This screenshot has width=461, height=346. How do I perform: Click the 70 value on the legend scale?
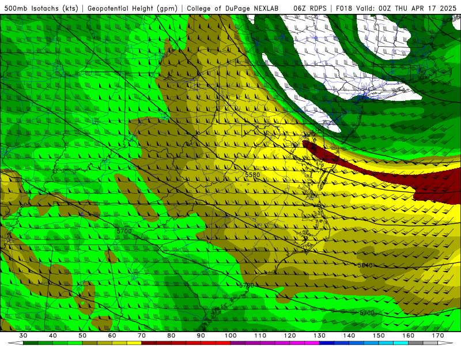click(142, 336)
